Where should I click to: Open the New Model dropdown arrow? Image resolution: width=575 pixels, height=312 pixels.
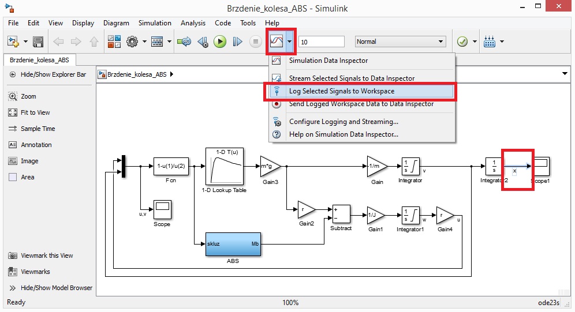(25, 42)
